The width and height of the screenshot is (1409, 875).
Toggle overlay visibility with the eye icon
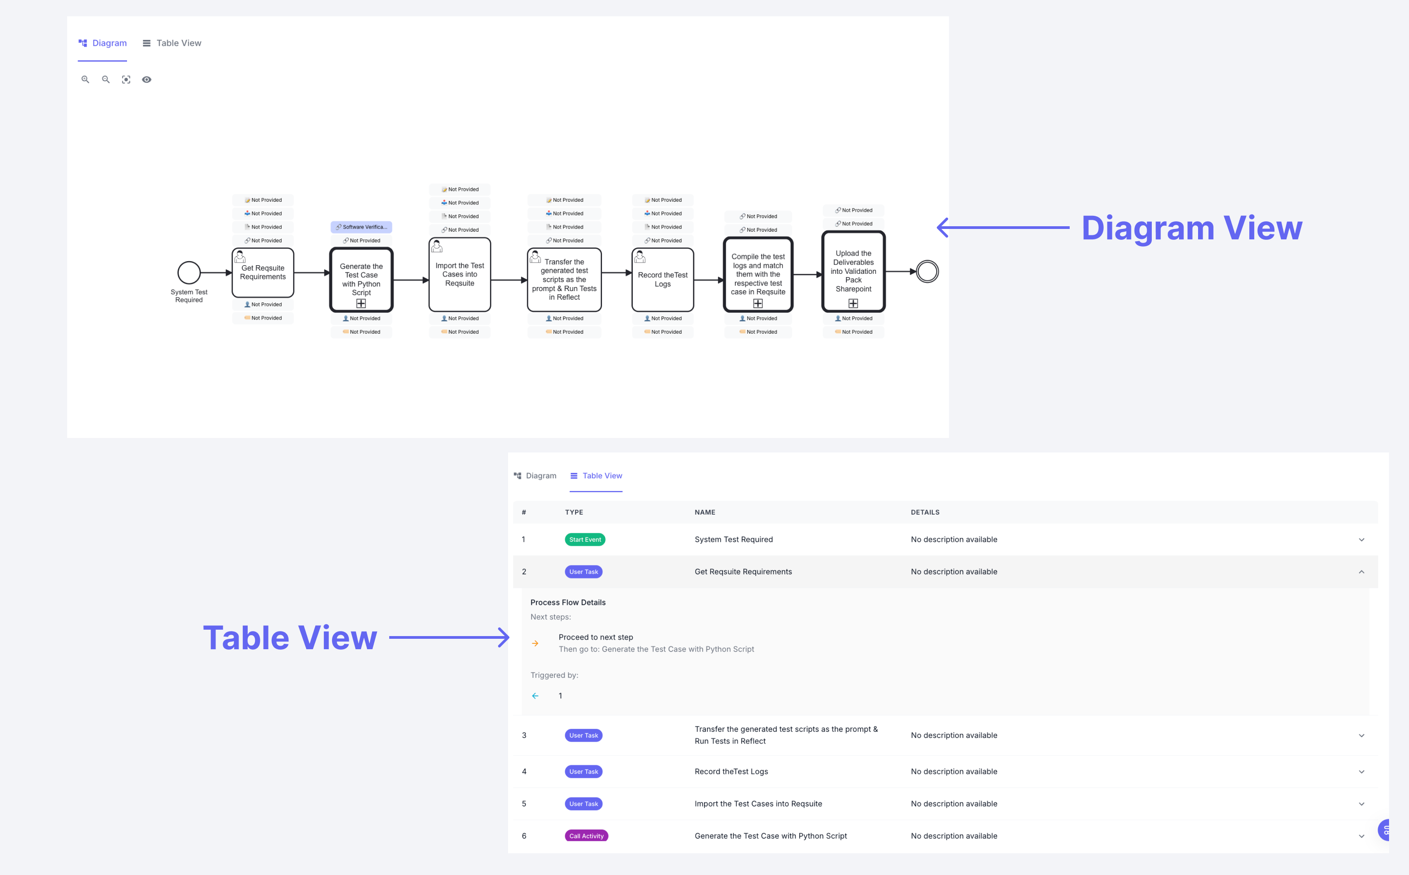pyautogui.click(x=147, y=79)
